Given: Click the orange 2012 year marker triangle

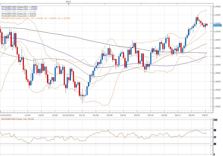Looking at the screenshot, I should coord(69,4).
